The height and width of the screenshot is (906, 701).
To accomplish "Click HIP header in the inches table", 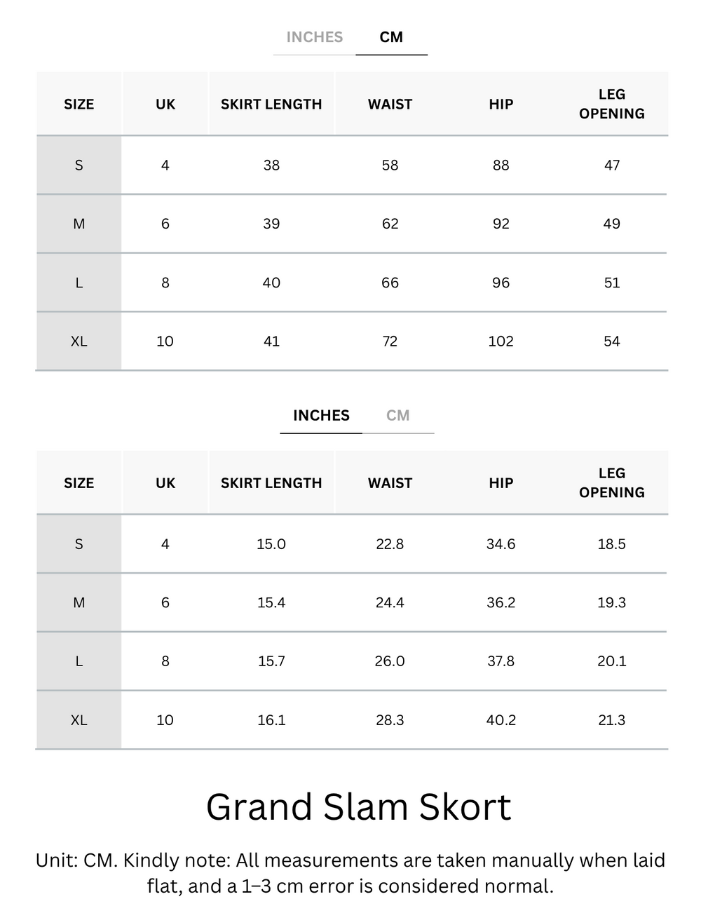I will pos(501,483).
